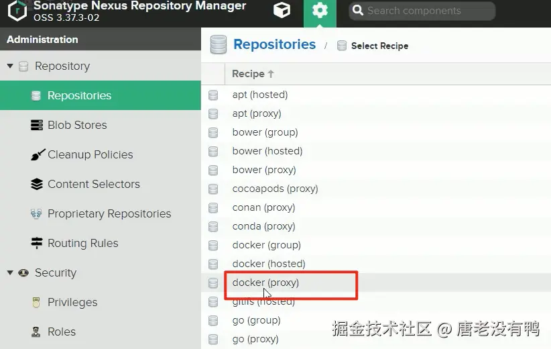Click the Select Recipe breadcrumb
The width and height of the screenshot is (551, 349).
point(379,46)
